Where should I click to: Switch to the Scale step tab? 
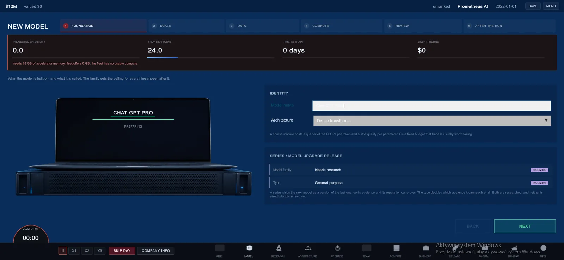186,26
